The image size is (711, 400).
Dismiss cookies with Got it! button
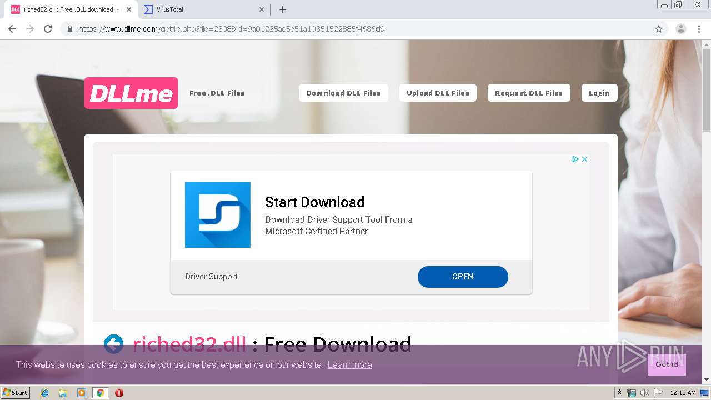[667, 364]
